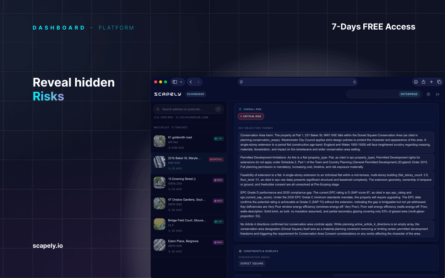
Task: Click the NW1 6XE postcode text
Action: 174,163
